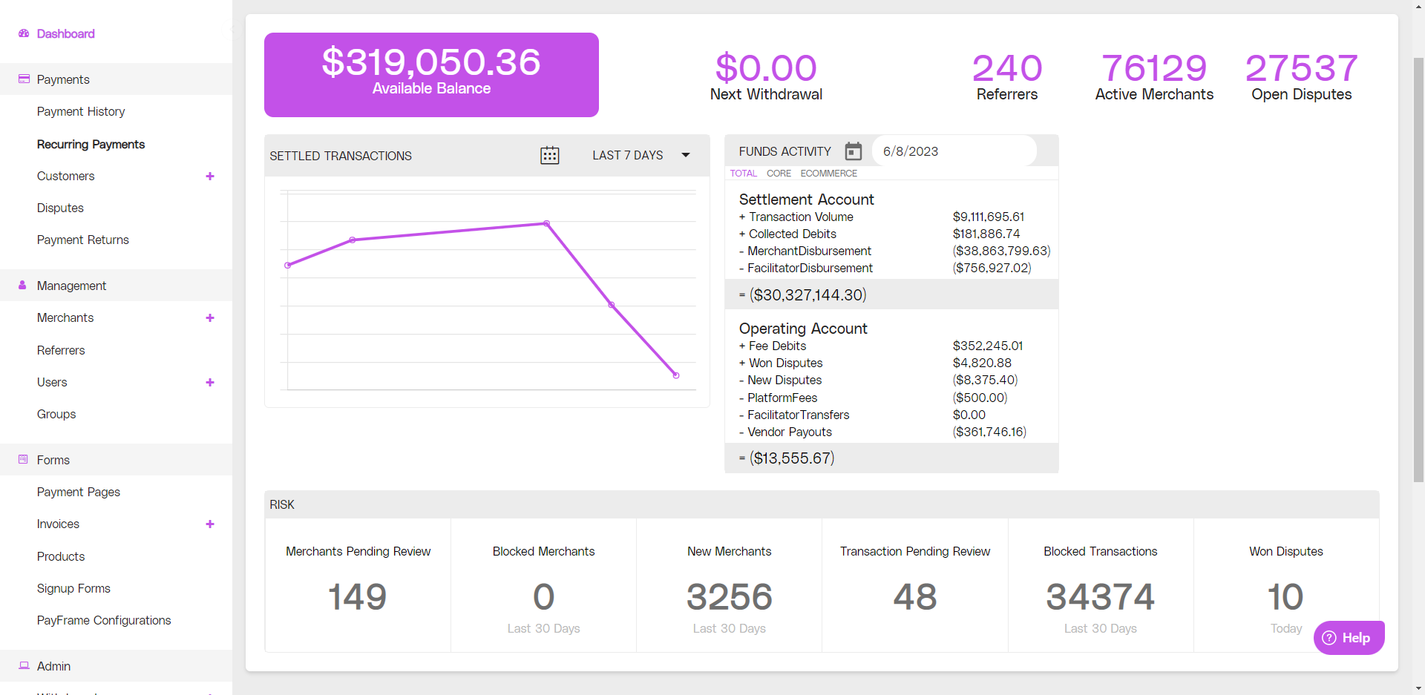Open Merchants Pending Review card 149
This screenshot has width=1425, height=695.
click(358, 585)
